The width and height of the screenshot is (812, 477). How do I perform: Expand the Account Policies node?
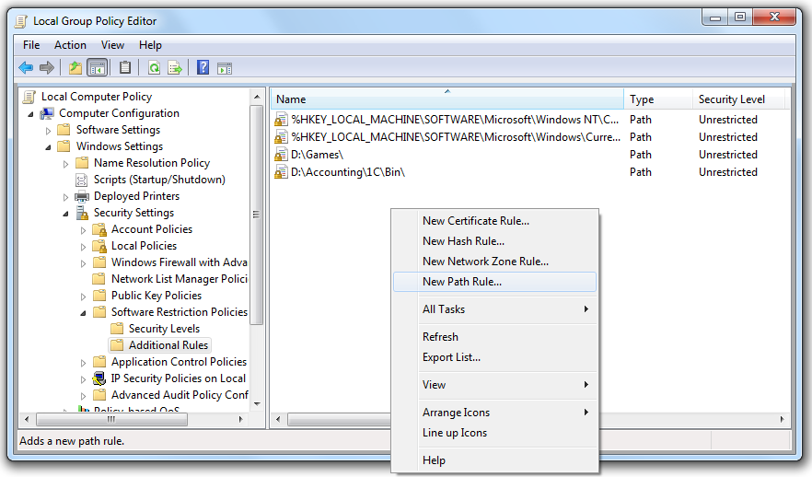click(x=84, y=230)
